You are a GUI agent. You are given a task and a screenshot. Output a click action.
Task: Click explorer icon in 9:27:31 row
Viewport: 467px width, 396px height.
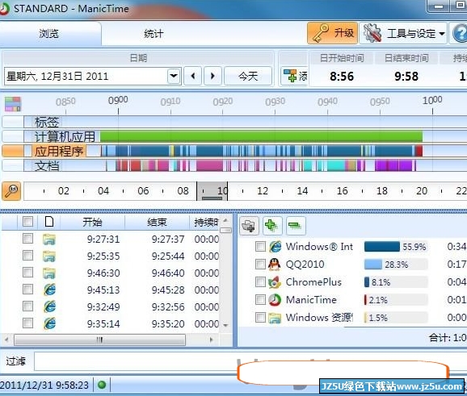pos(49,239)
